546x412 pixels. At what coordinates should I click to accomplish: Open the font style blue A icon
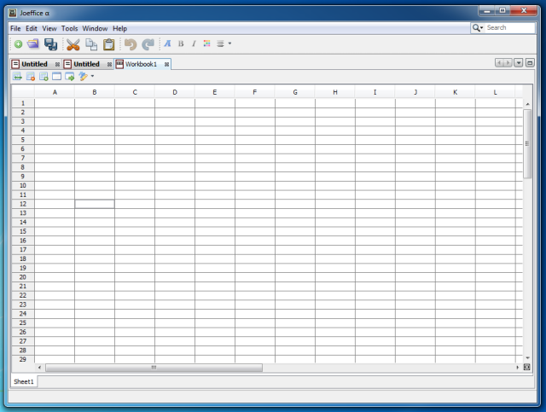tap(168, 44)
